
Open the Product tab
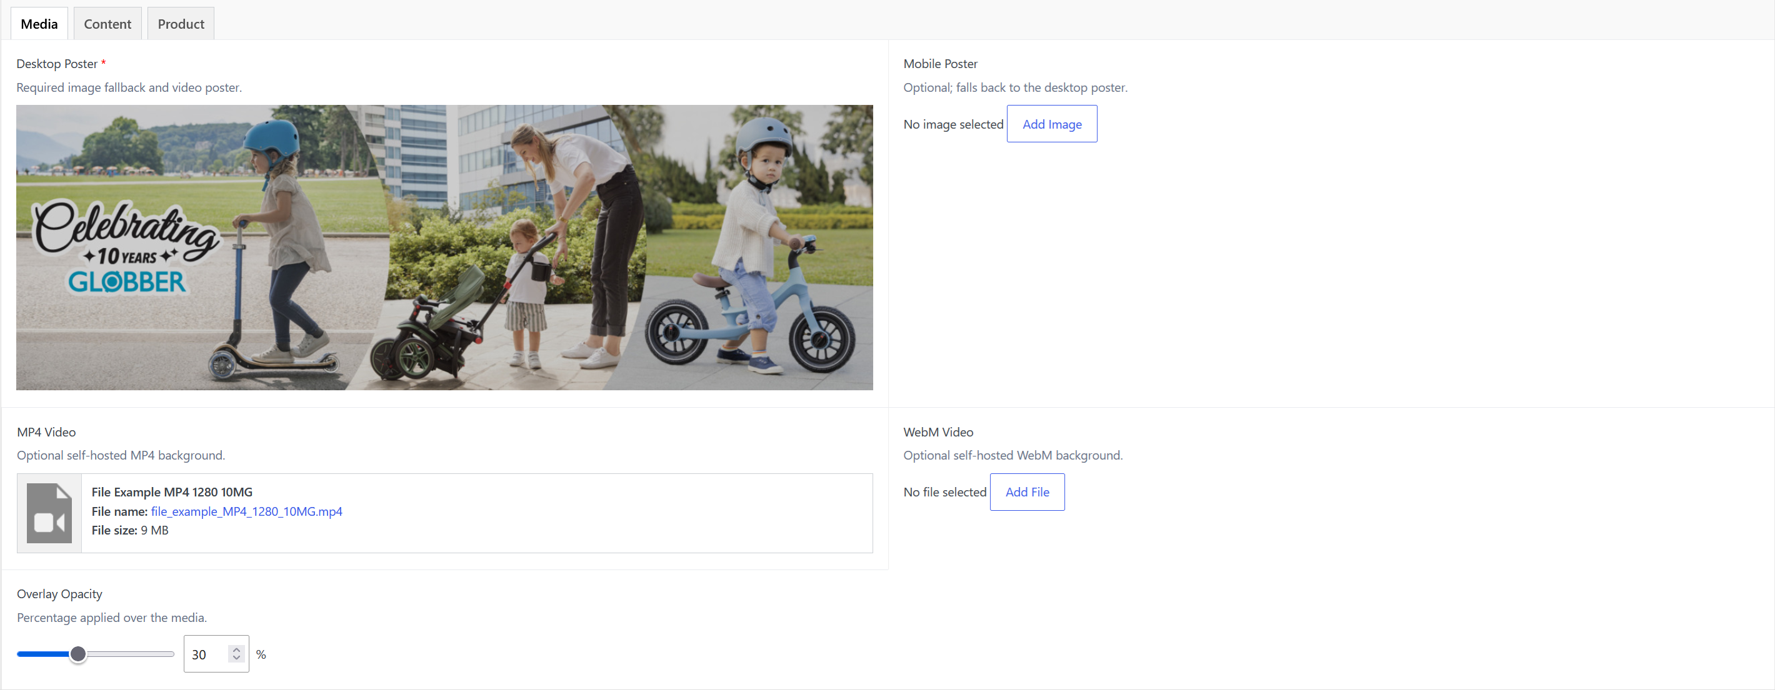click(181, 23)
